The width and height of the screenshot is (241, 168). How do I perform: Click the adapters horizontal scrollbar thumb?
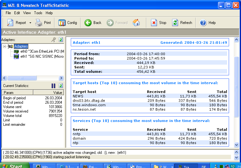pyautogui.click(x=22, y=78)
